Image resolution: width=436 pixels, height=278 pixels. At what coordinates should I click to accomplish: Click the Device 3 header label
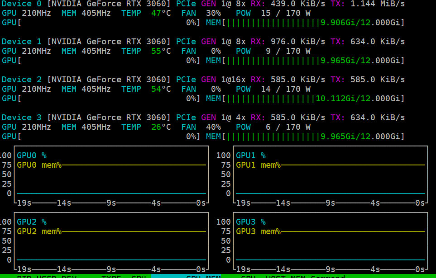pyautogui.click(x=22, y=118)
